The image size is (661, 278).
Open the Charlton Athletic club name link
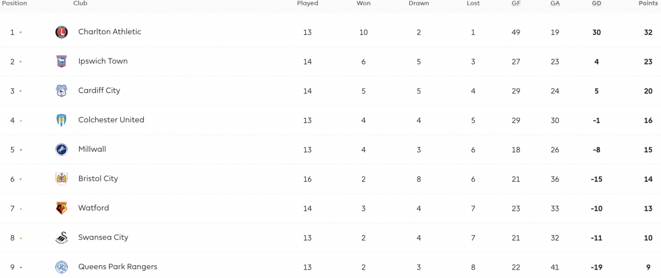(x=110, y=32)
